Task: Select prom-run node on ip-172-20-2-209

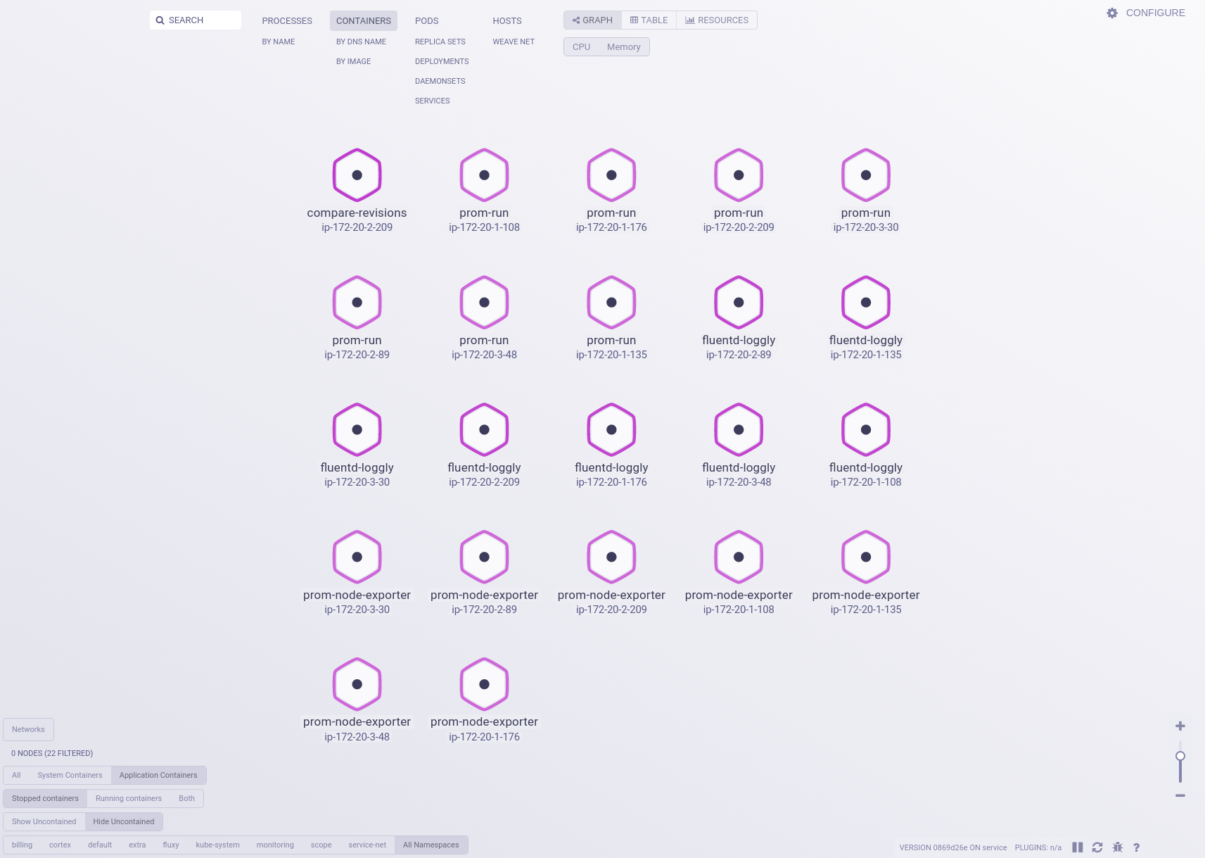Action: coord(739,175)
